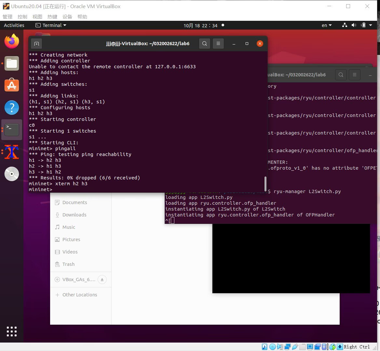Screen dimensions: 380x351
Task: Open the 视图 menu in VirtualBox
Action: pos(37,17)
